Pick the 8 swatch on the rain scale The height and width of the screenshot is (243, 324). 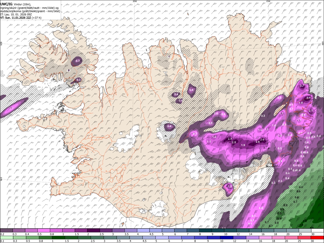pos(200,237)
